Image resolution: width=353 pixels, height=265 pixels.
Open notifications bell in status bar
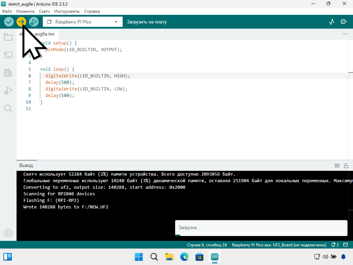pos(335,245)
